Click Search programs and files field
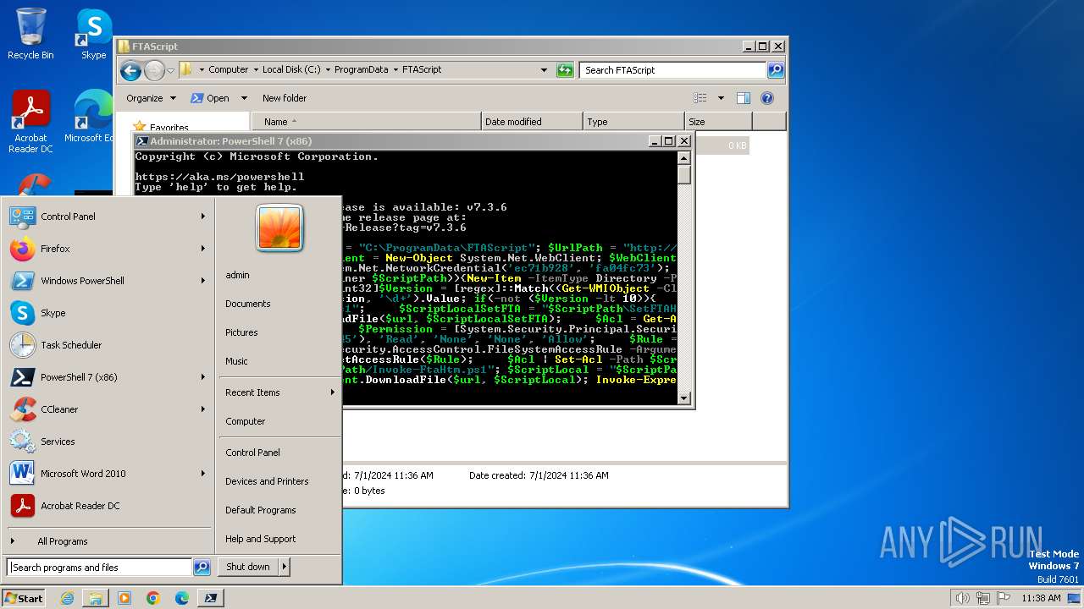Screen dimensions: 1084x609 pyautogui.click(x=100, y=568)
